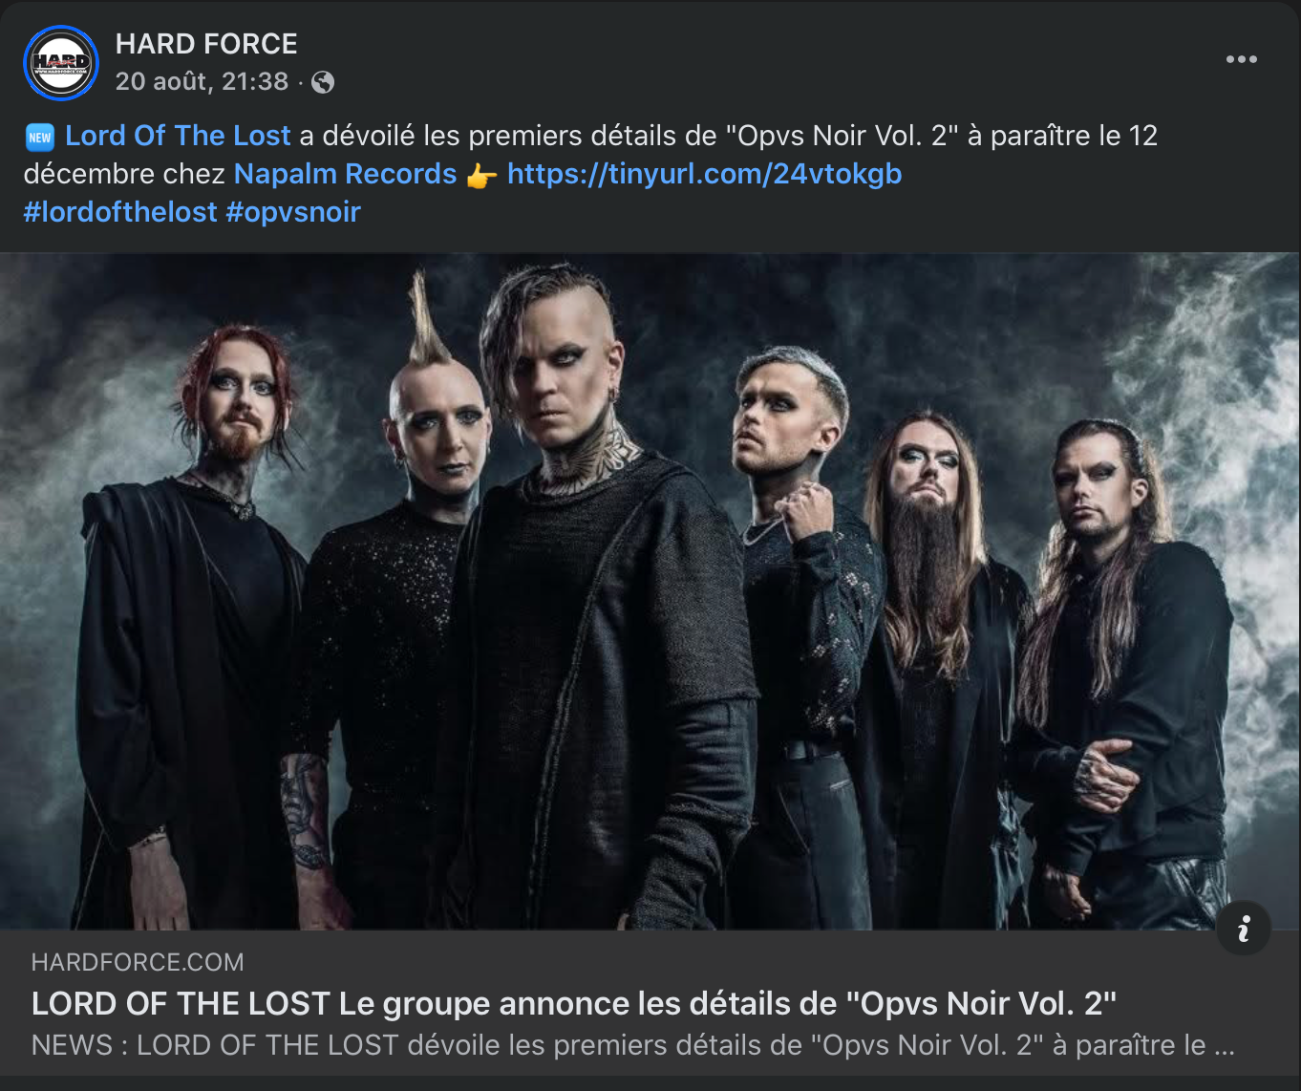Click the public audience globe icon

click(x=323, y=82)
